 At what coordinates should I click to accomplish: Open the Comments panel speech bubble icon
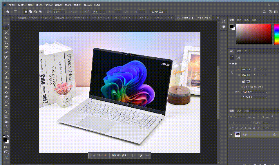point(224,27)
